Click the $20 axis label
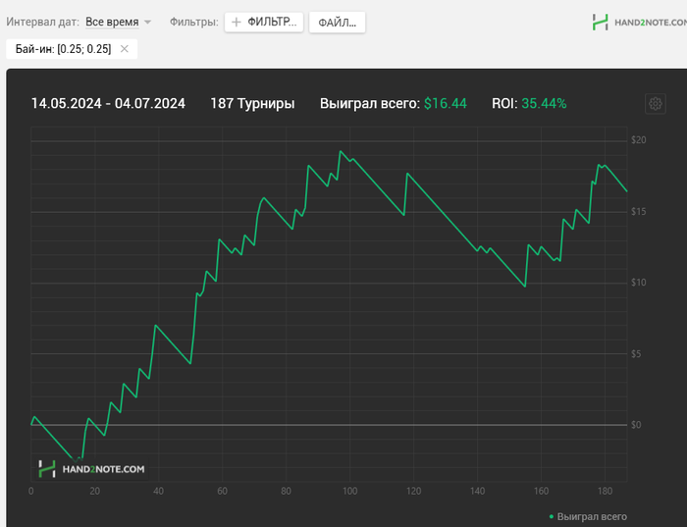 coord(638,139)
